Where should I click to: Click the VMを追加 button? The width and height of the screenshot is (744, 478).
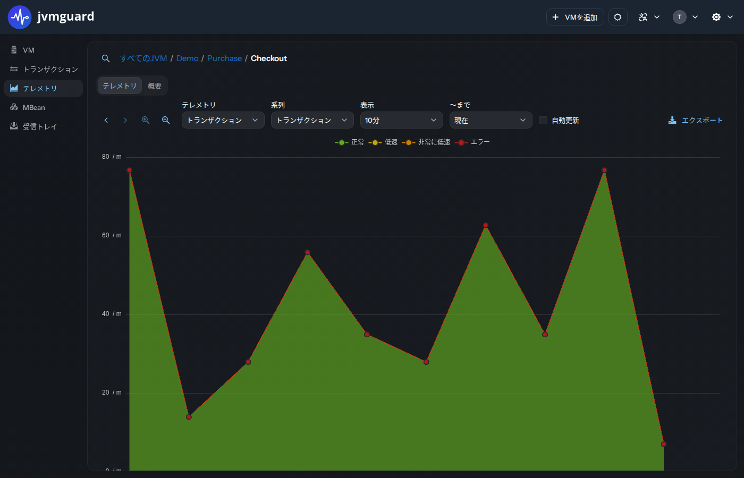coord(575,17)
